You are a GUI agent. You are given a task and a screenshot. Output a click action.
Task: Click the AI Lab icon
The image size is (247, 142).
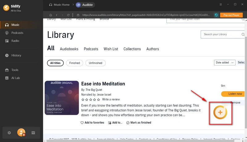tap(7, 78)
